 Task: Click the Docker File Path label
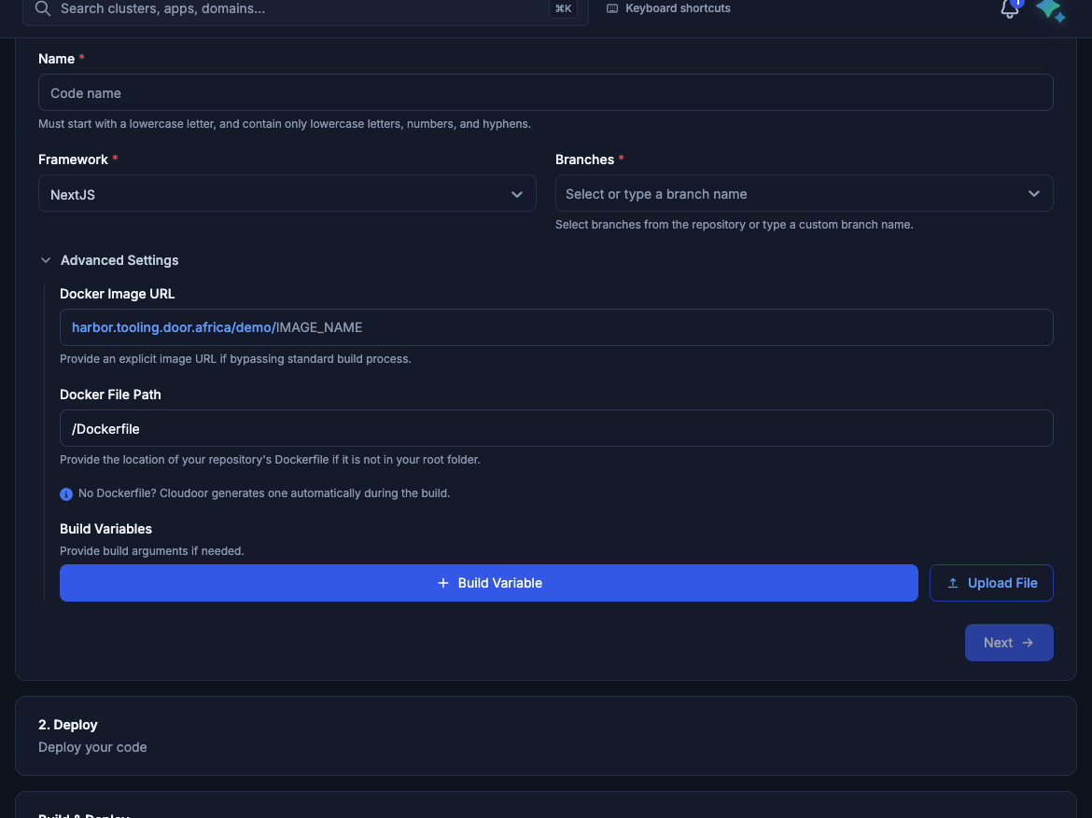click(x=110, y=395)
